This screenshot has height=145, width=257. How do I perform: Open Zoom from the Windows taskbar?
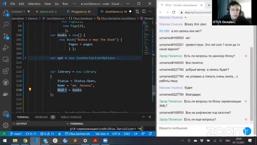click(105, 141)
